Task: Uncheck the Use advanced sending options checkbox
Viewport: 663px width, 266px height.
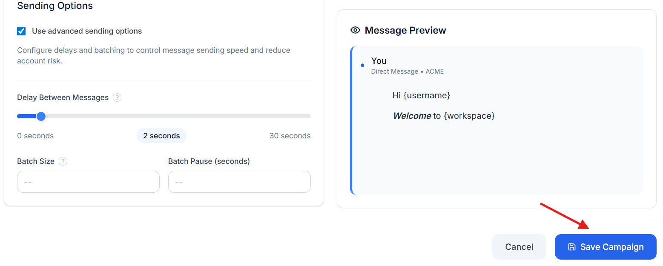Action: (x=21, y=31)
